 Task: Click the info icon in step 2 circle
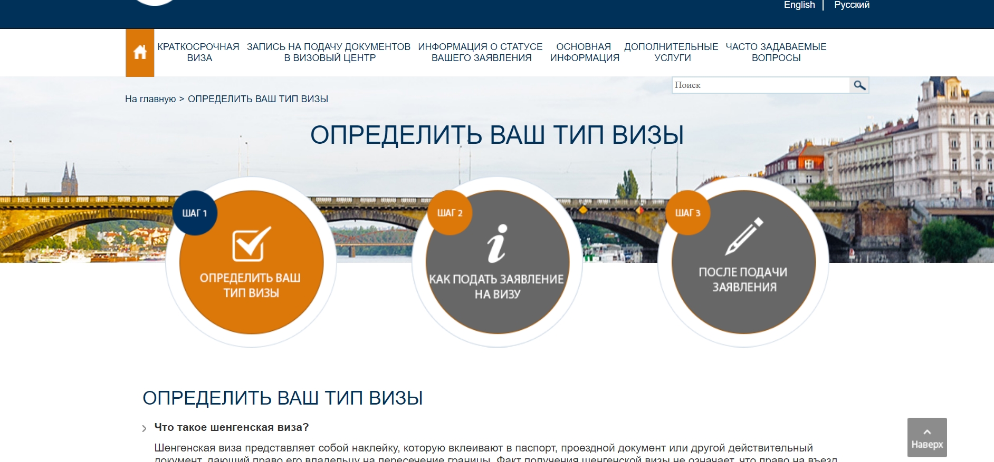497,243
